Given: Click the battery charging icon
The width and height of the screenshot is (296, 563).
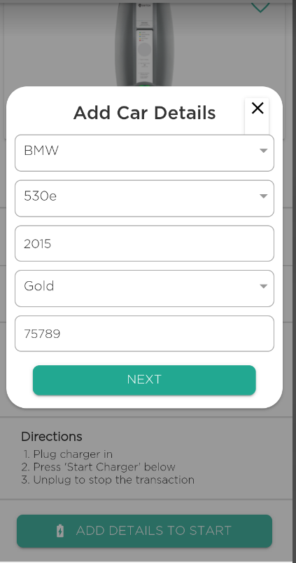Looking at the screenshot, I should (60, 531).
